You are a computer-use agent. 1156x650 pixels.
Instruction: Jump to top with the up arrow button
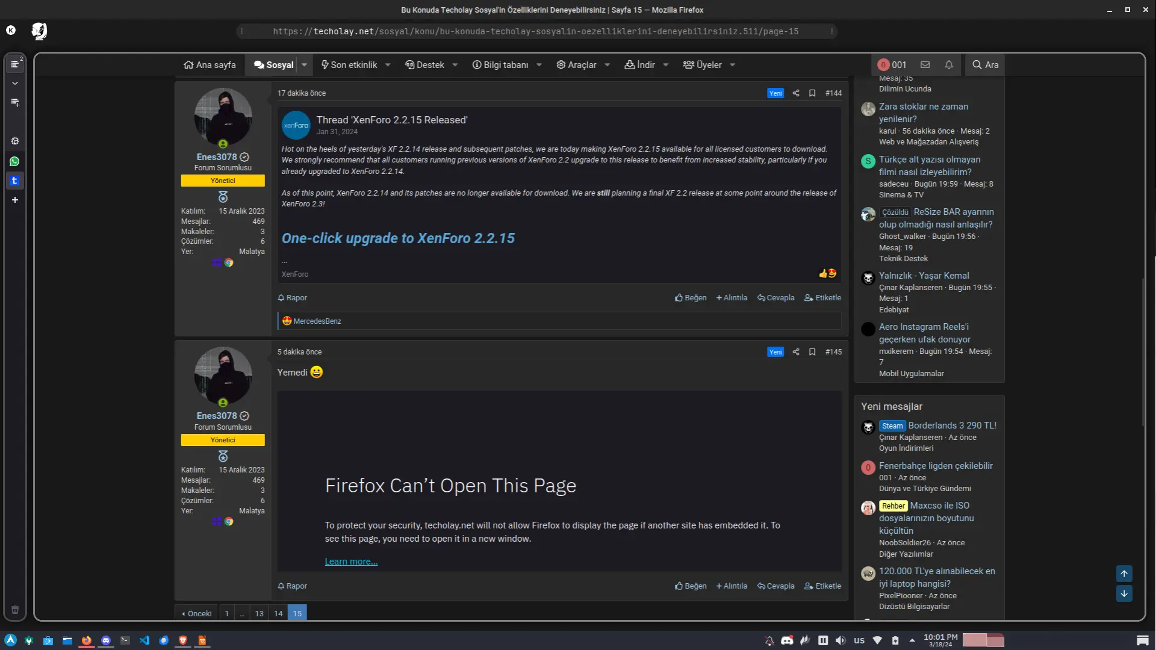point(1124,574)
